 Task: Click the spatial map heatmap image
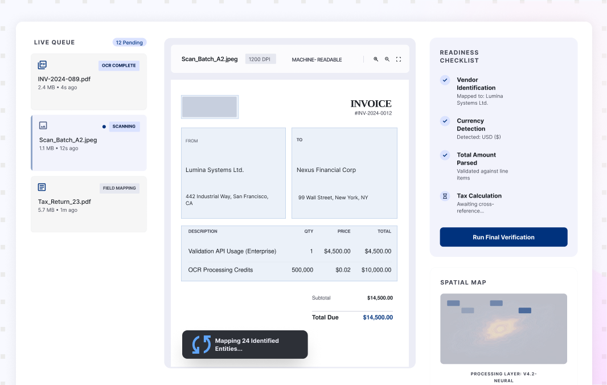[x=503, y=329]
